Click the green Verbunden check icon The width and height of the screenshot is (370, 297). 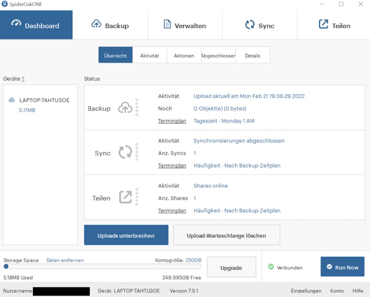[271, 267]
